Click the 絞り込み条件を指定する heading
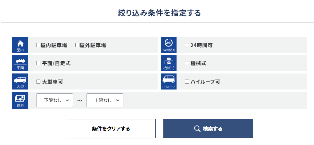314x145 pixels. (x=159, y=13)
